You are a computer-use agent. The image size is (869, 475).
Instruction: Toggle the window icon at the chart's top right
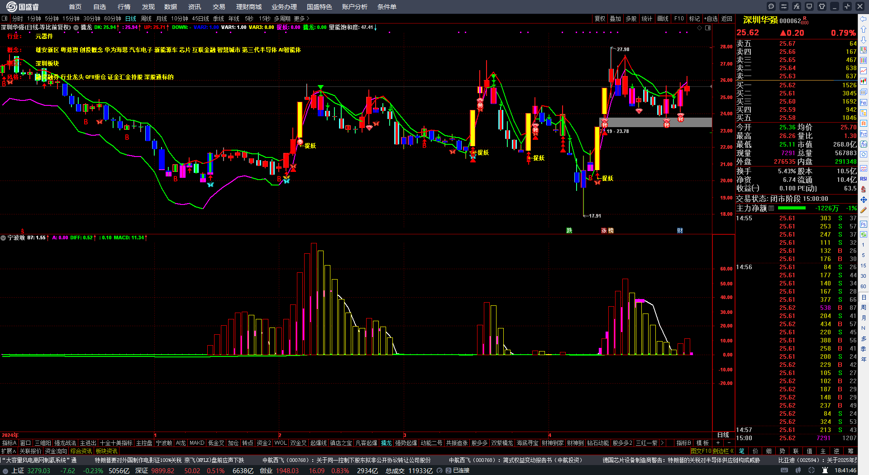click(x=708, y=28)
